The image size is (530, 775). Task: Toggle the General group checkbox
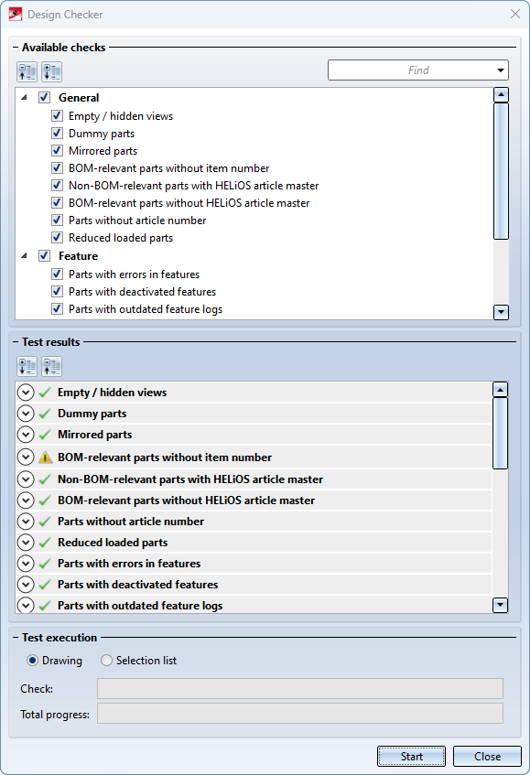[x=45, y=97]
